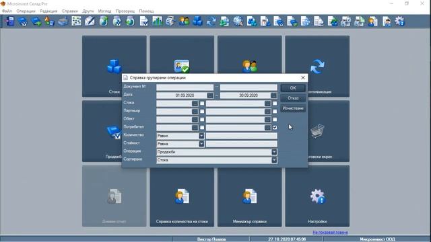This screenshot has height=242, width=431.
Task: Click Виктор Павлов in the status bar
Action: click(x=211, y=239)
